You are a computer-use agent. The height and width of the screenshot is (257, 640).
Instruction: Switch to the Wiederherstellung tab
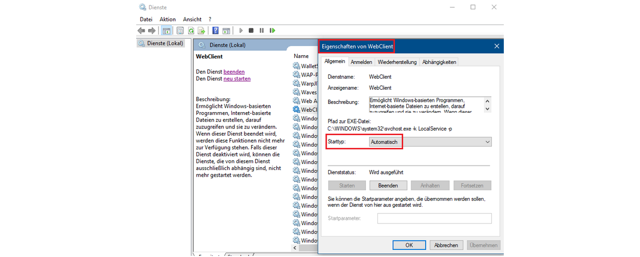click(x=397, y=62)
